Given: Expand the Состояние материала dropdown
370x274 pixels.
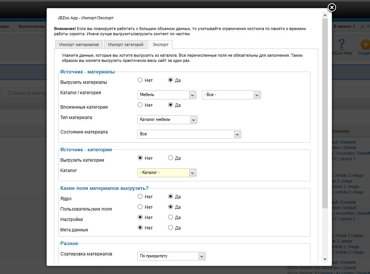Looking at the screenshot, I should pos(189,134).
